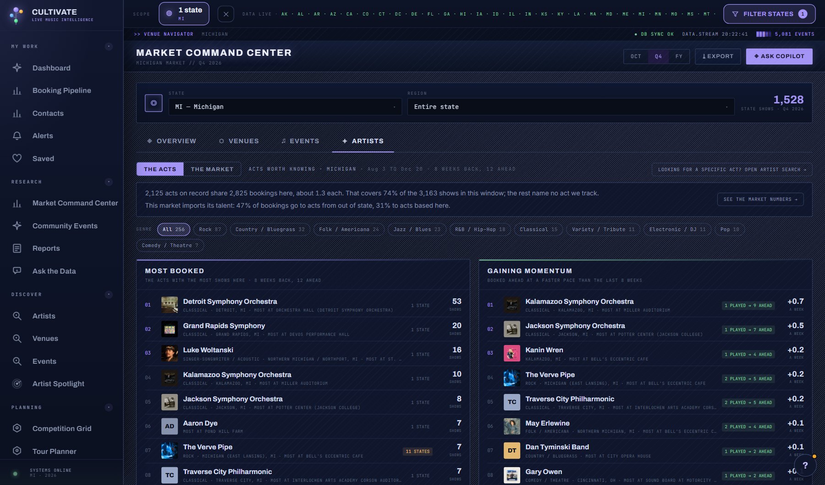Filter genre by Classical 15
This screenshot has width=825, height=485.
(x=539, y=229)
